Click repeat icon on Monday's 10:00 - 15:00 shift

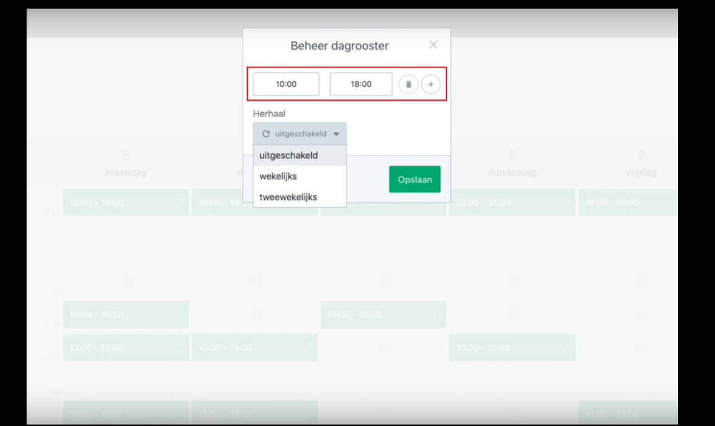[181, 315]
